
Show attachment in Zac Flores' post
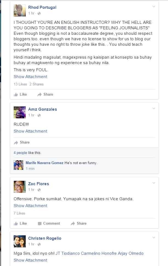(x=30, y=206)
